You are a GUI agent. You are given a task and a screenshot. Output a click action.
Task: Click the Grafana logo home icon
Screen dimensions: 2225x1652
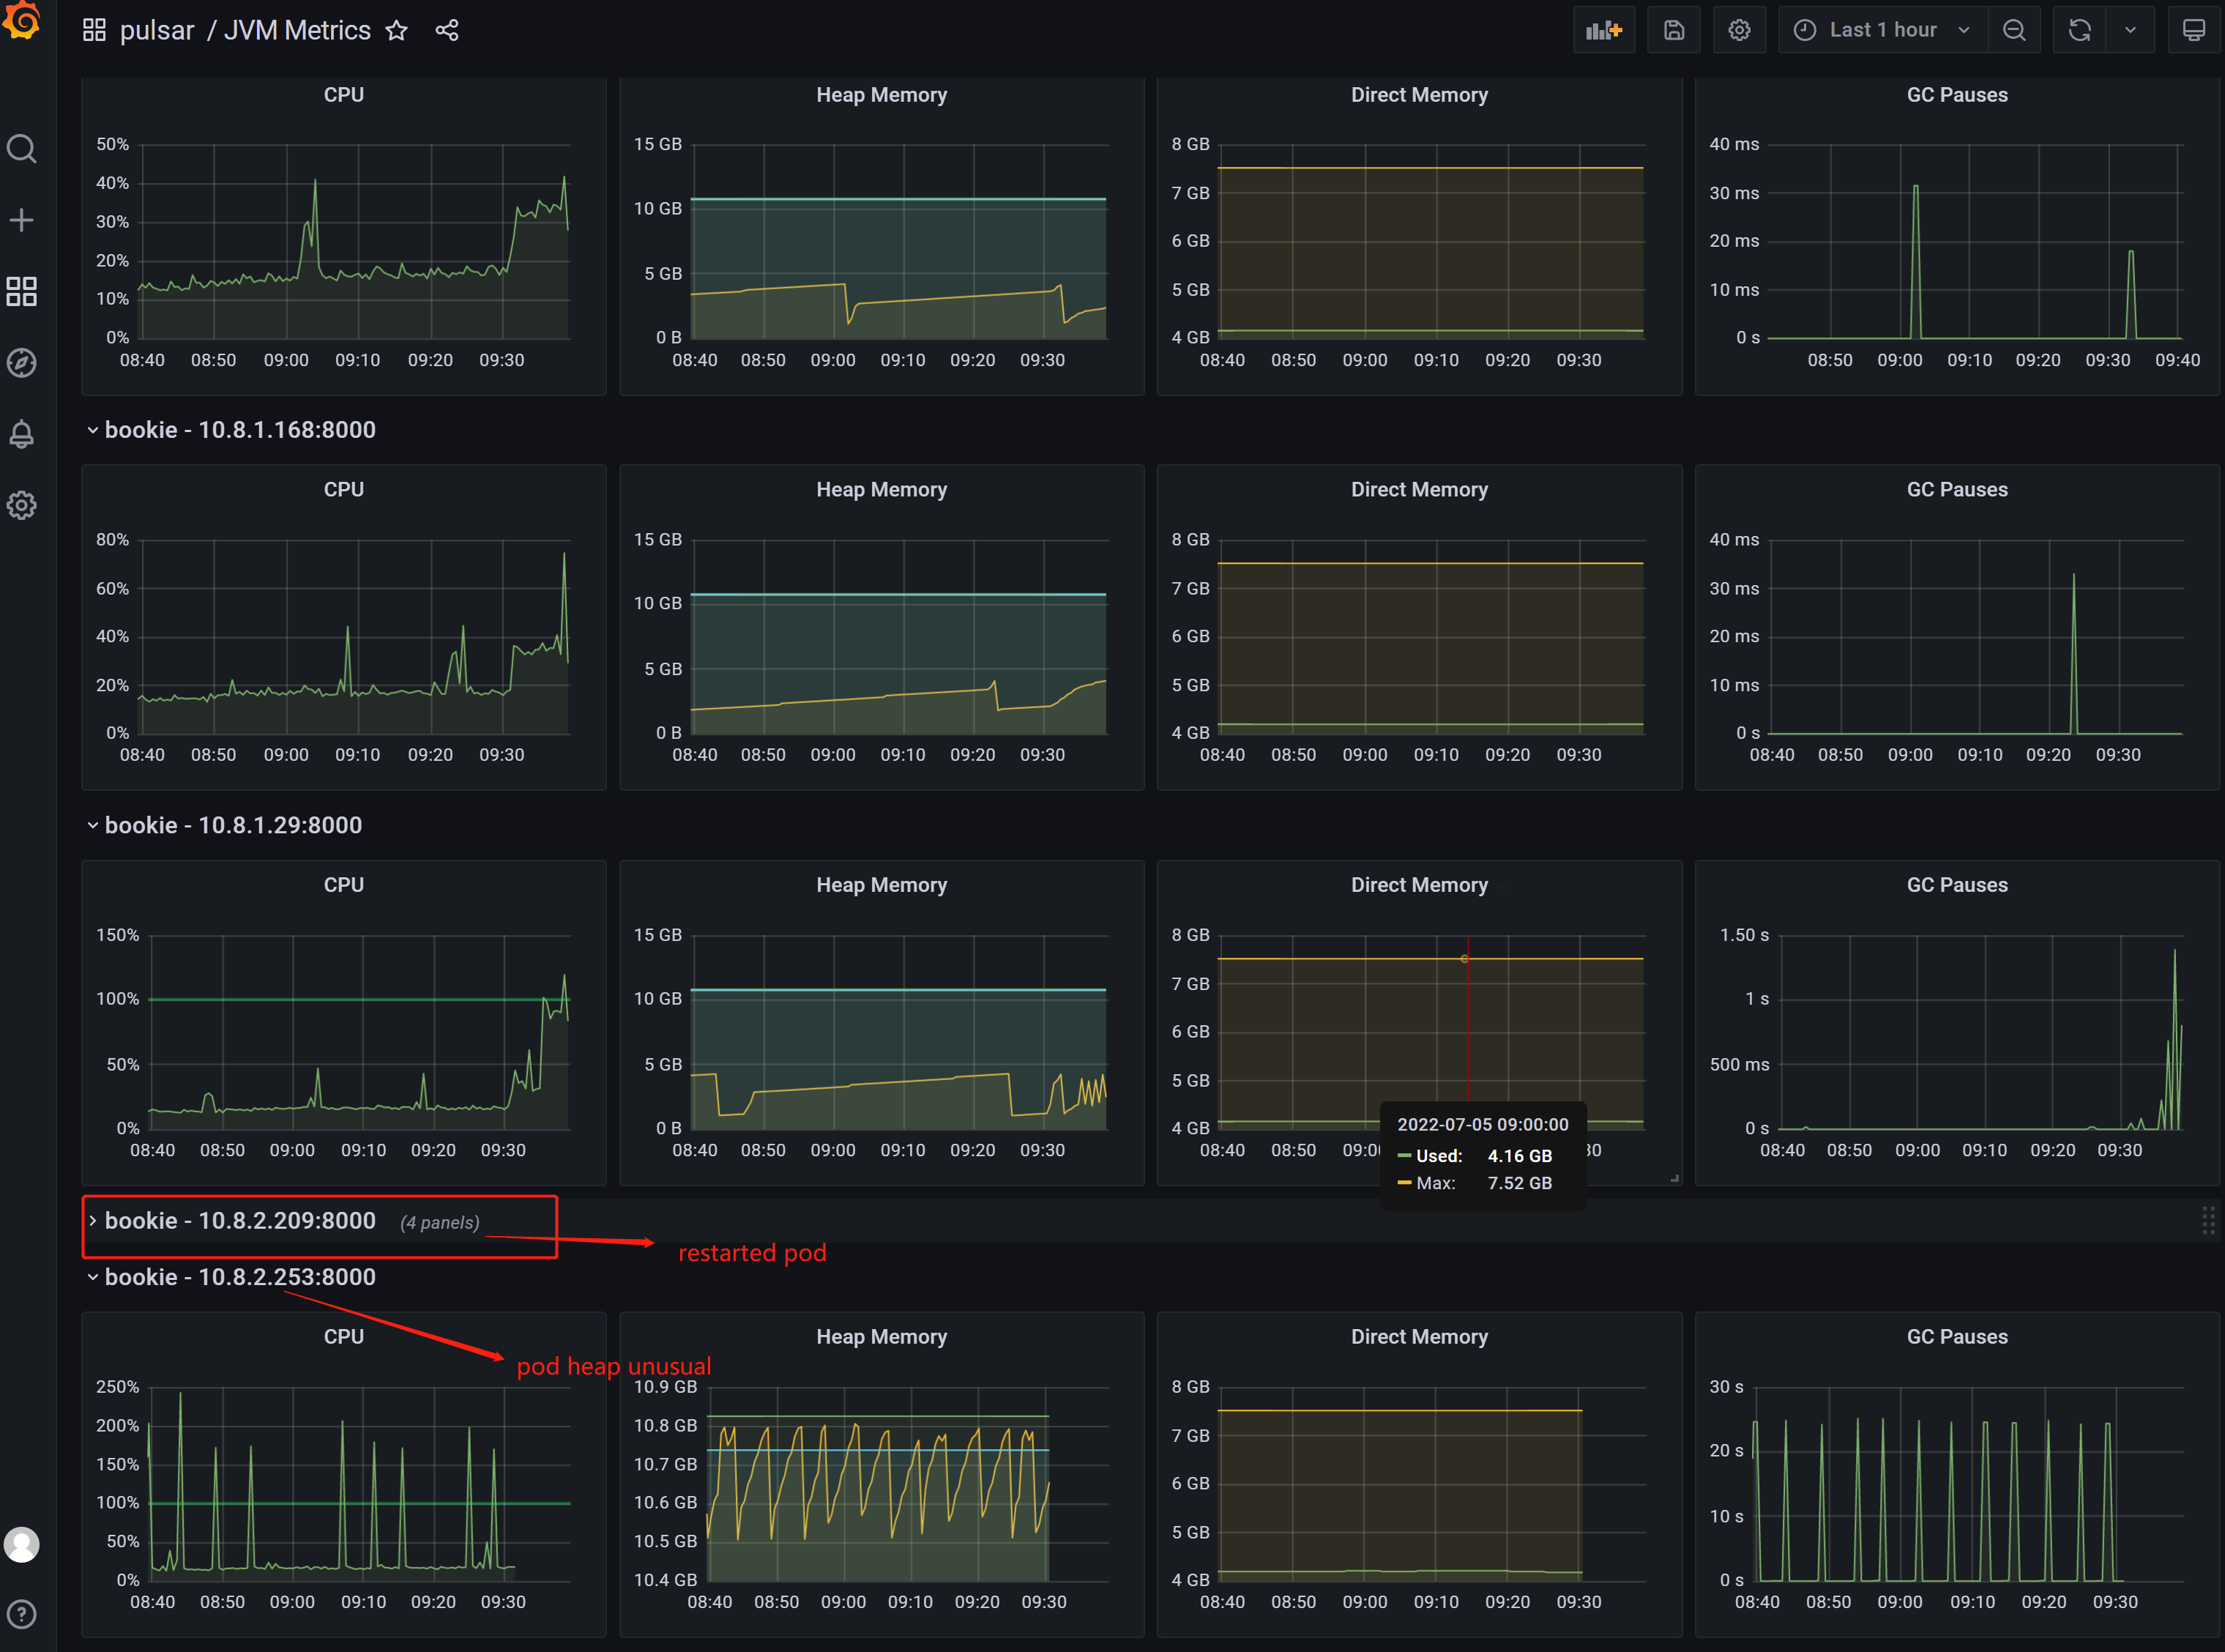tap(22, 20)
